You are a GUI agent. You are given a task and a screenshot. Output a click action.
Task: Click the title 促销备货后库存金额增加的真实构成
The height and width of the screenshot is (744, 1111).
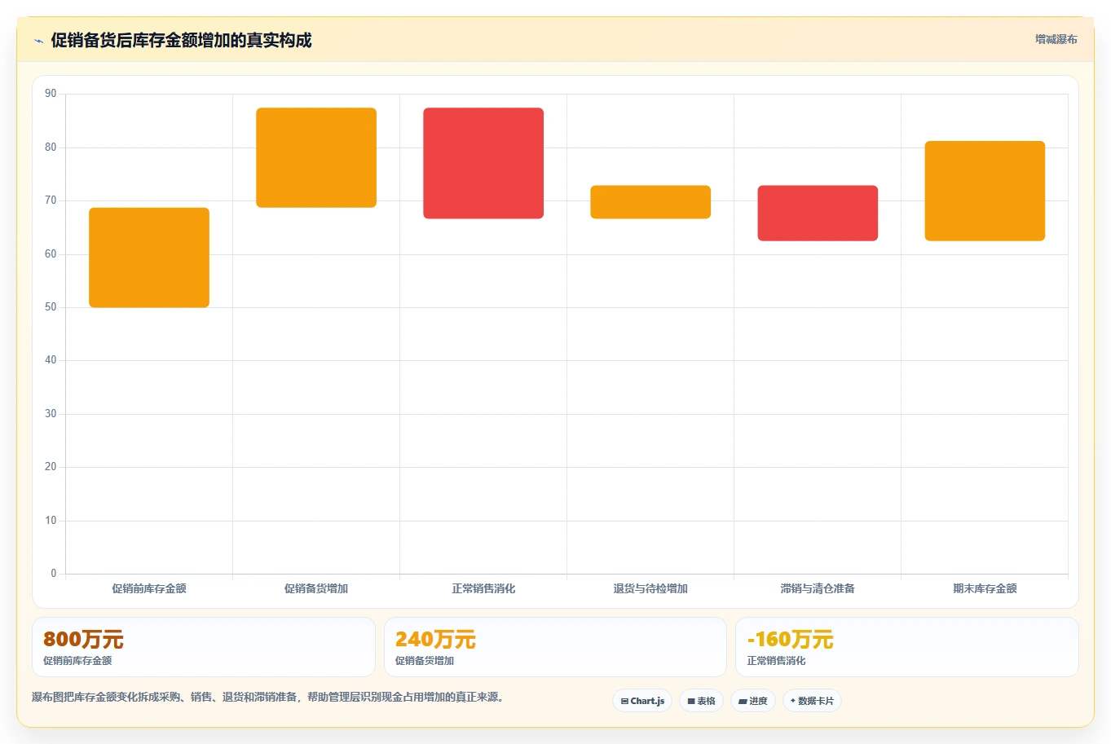coord(181,41)
